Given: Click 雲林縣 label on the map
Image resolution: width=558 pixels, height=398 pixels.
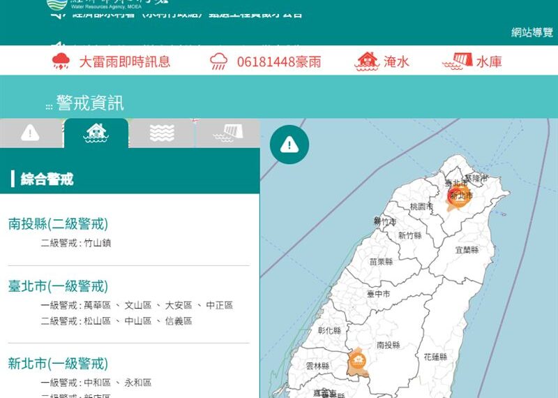Looking at the screenshot, I should (317, 366).
